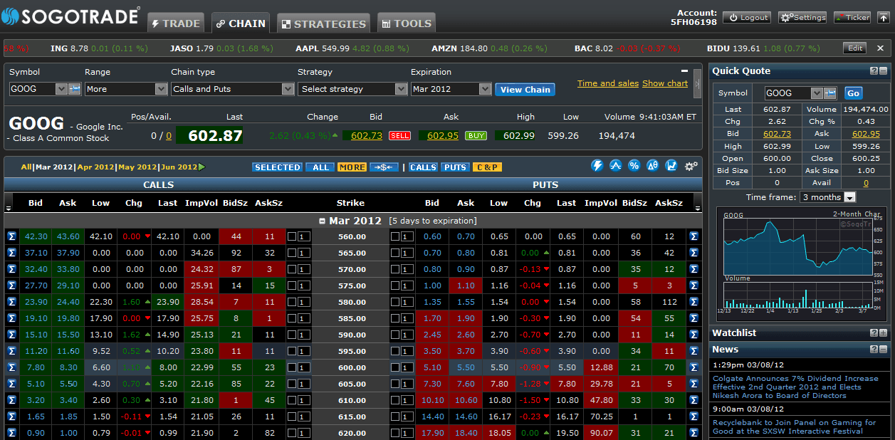The width and height of the screenshot is (895, 440).
Task: Click the lightning bolt icon in chain toolbar
Action: click(597, 166)
